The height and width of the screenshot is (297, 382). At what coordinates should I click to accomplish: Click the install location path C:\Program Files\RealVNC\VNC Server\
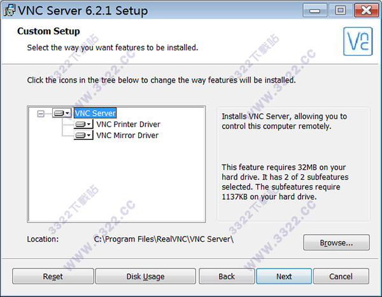click(x=164, y=239)
